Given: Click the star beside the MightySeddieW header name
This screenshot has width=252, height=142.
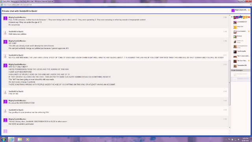Looking at the screenshot, I should 249,10.
